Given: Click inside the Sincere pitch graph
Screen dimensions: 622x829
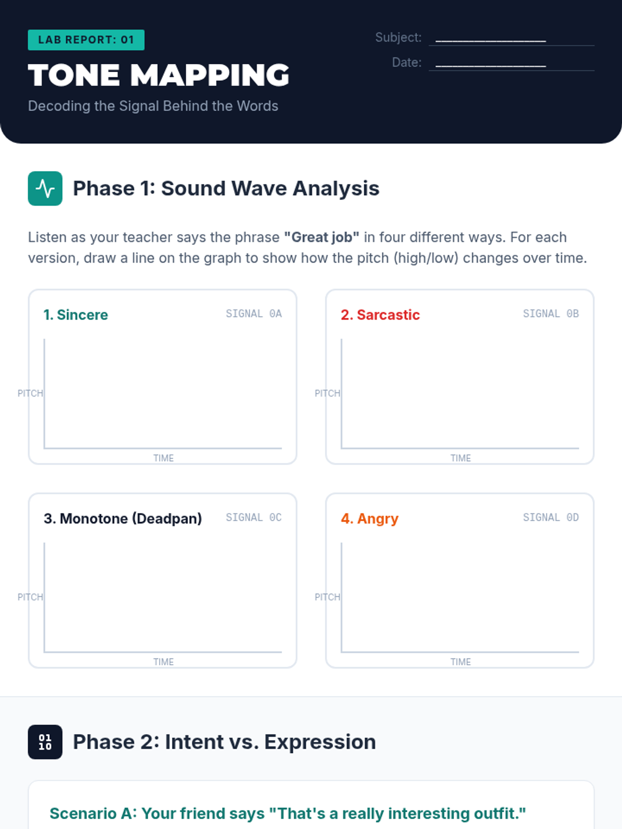Looking at the screenshot, I should pyautogui.click(x=163, y=394).
